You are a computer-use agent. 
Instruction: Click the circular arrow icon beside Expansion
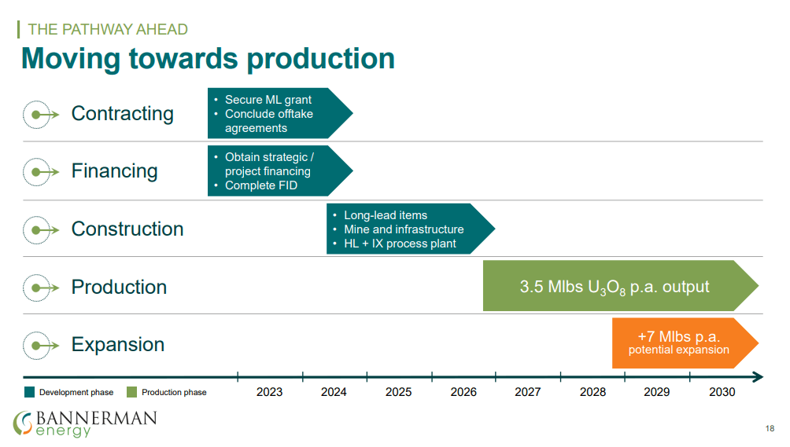41,346
